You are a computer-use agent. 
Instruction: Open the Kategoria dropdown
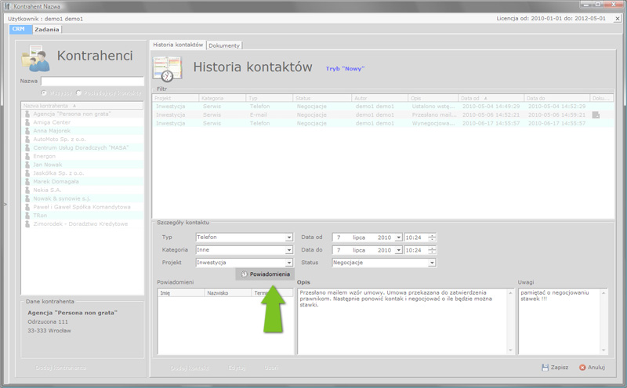[288, 250]
